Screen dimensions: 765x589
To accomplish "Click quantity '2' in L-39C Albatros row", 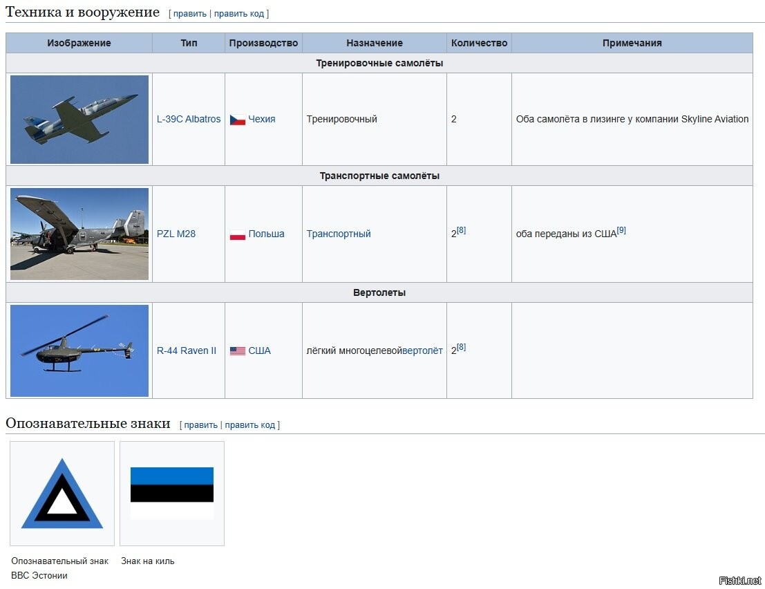I will click(x=454, y=119).
